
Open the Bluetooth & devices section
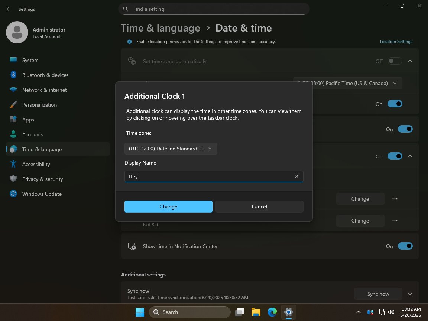pos(45,75)
